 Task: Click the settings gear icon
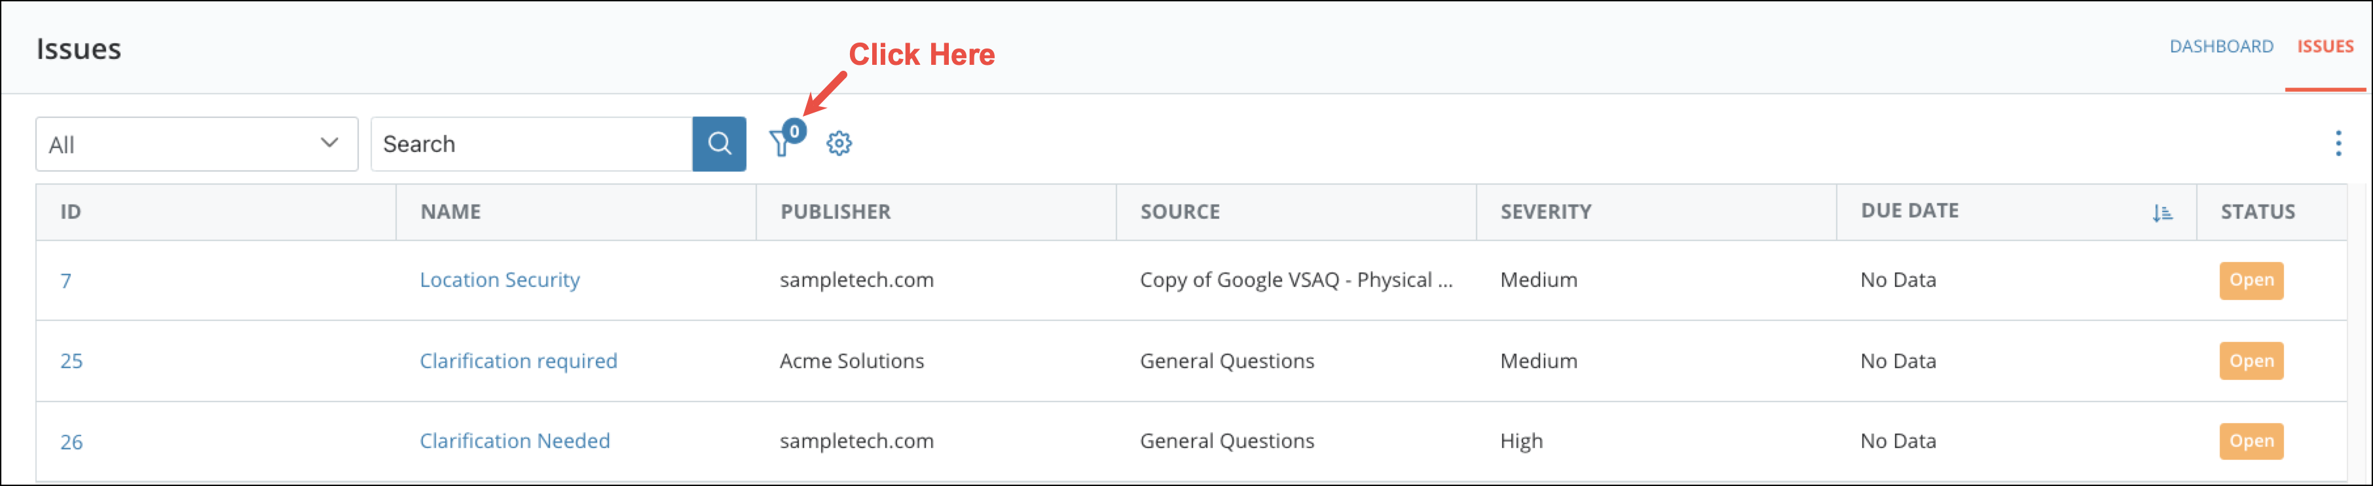838,143
